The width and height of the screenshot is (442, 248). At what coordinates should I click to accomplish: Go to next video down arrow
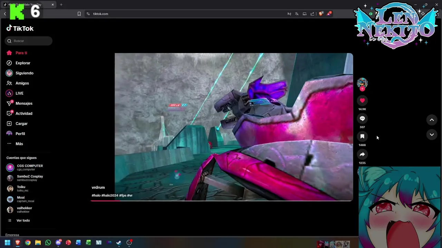432,135
